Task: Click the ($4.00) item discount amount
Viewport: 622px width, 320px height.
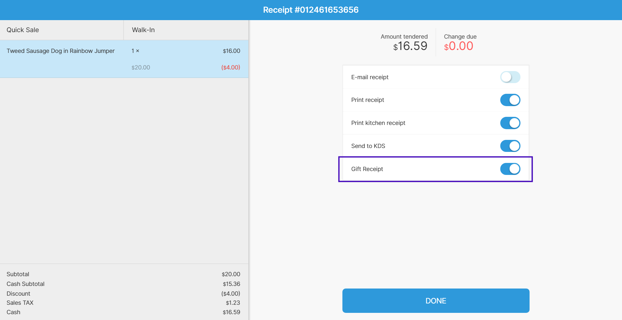Action: 231,68
